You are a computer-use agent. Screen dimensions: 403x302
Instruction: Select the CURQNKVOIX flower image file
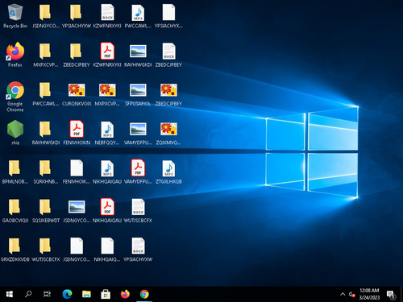click(x=77, y=93)
